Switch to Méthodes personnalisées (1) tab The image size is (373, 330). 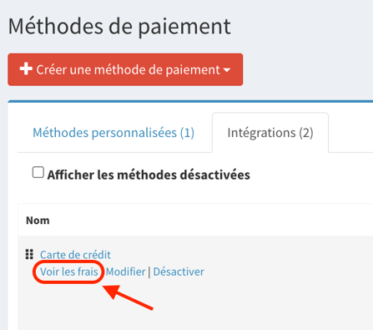113,133
